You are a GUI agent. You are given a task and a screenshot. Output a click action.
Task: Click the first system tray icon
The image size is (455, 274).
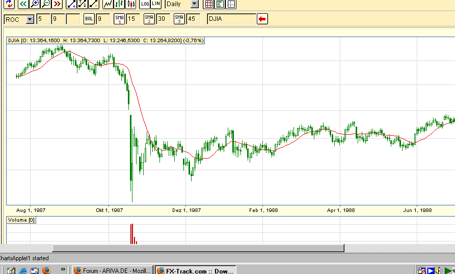click(x=421, y=270)
